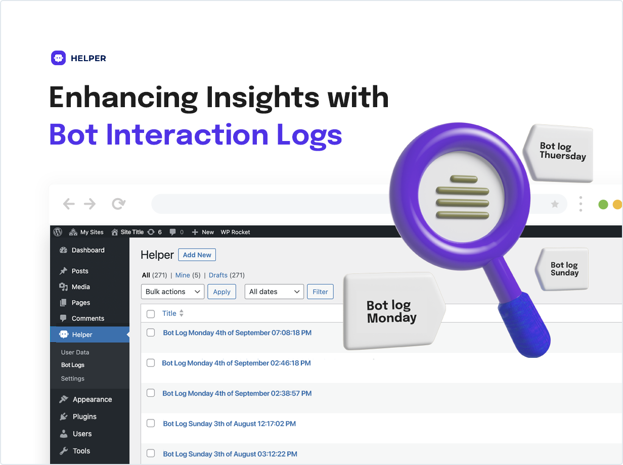The image size is (623, 465).
Task: Click the updates icon showing 6
Action: tap(151, 232)
